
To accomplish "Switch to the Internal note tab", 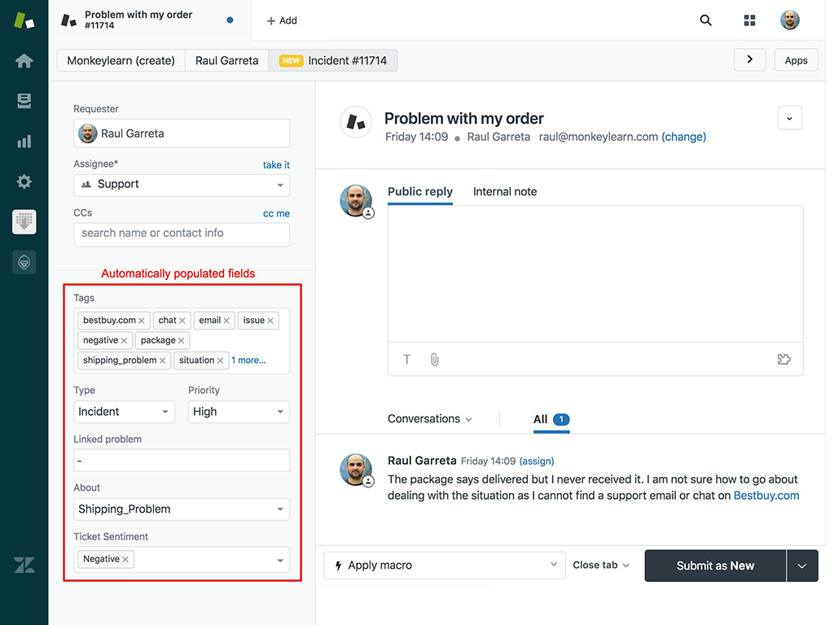I will (505, 191).
